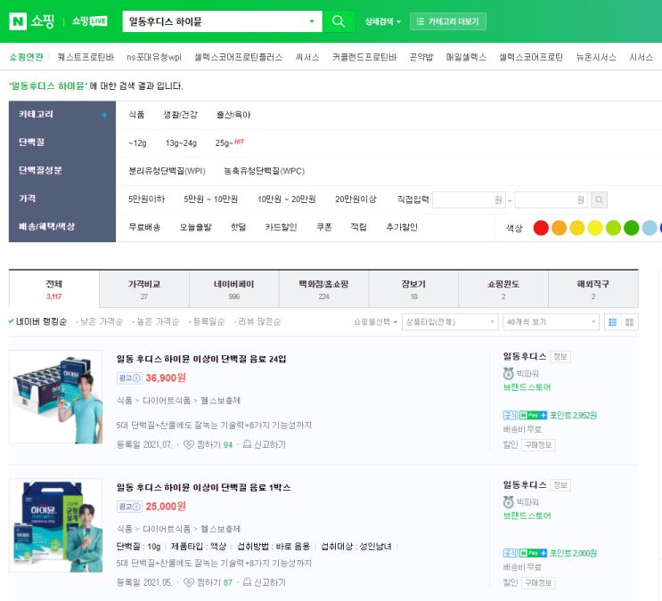Filter price 5만원 ~ 10만원
The height and width of the screenshot is (601, 662).
click(x=210, y=199)
